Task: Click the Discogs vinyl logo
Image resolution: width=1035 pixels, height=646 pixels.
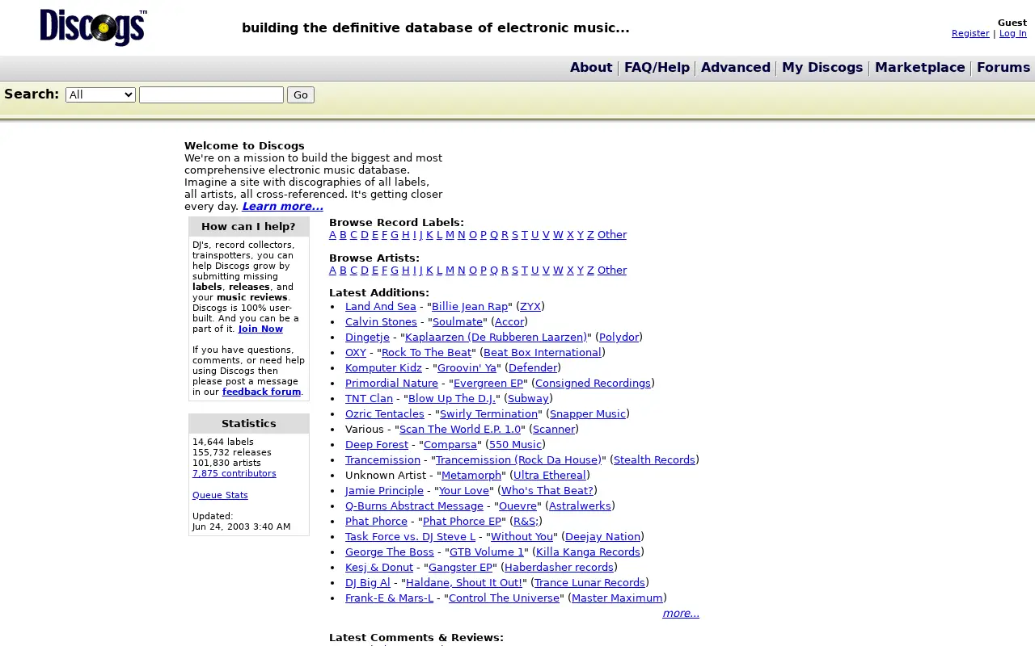Action: pyautogui.click(x=93, y=27)
